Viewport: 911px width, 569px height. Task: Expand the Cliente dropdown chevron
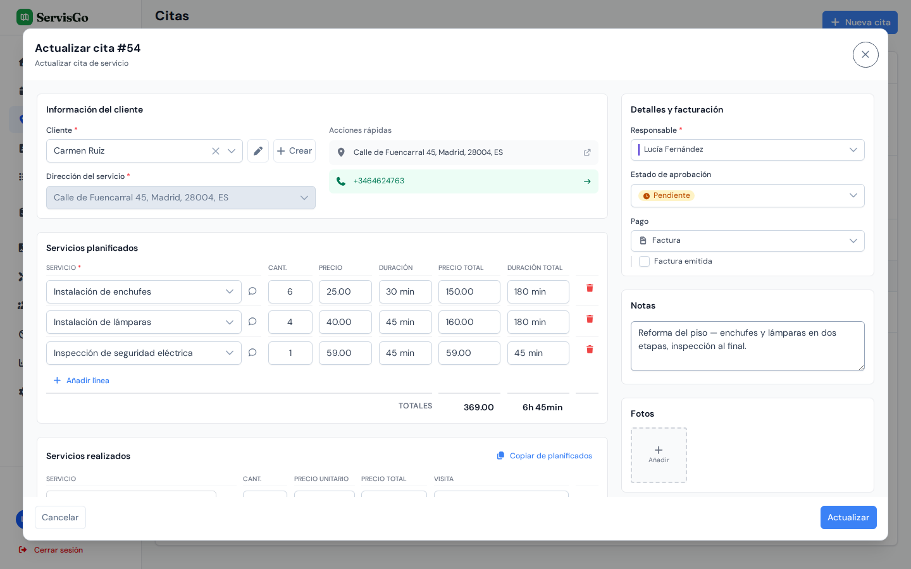[x=232, y=151]
